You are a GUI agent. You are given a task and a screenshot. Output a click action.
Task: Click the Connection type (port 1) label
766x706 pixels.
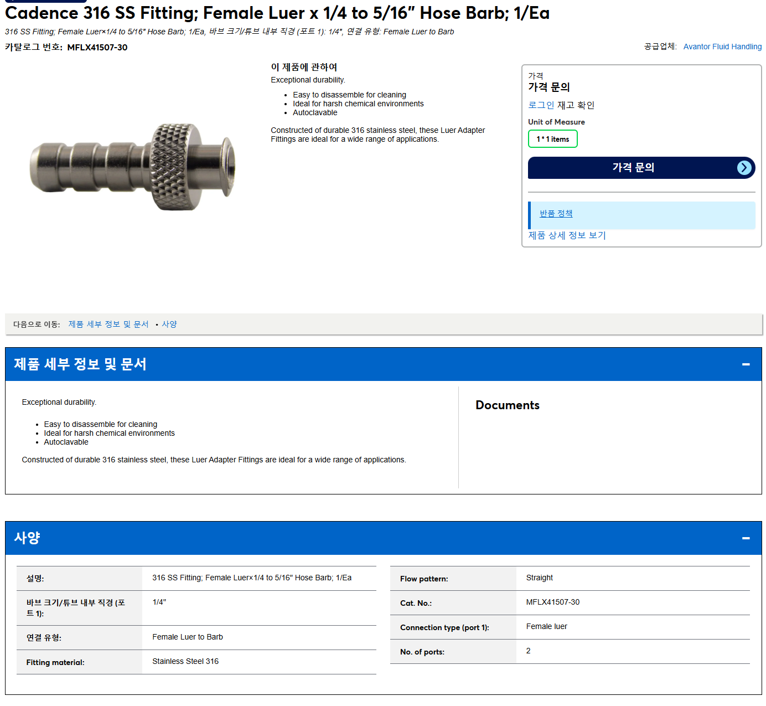444,628
